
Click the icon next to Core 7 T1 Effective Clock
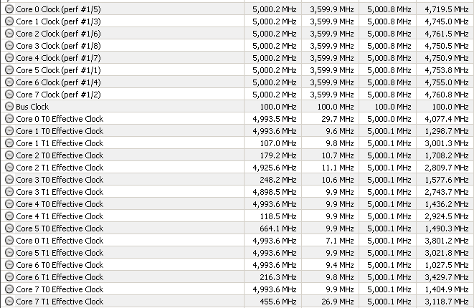[9, 302]
